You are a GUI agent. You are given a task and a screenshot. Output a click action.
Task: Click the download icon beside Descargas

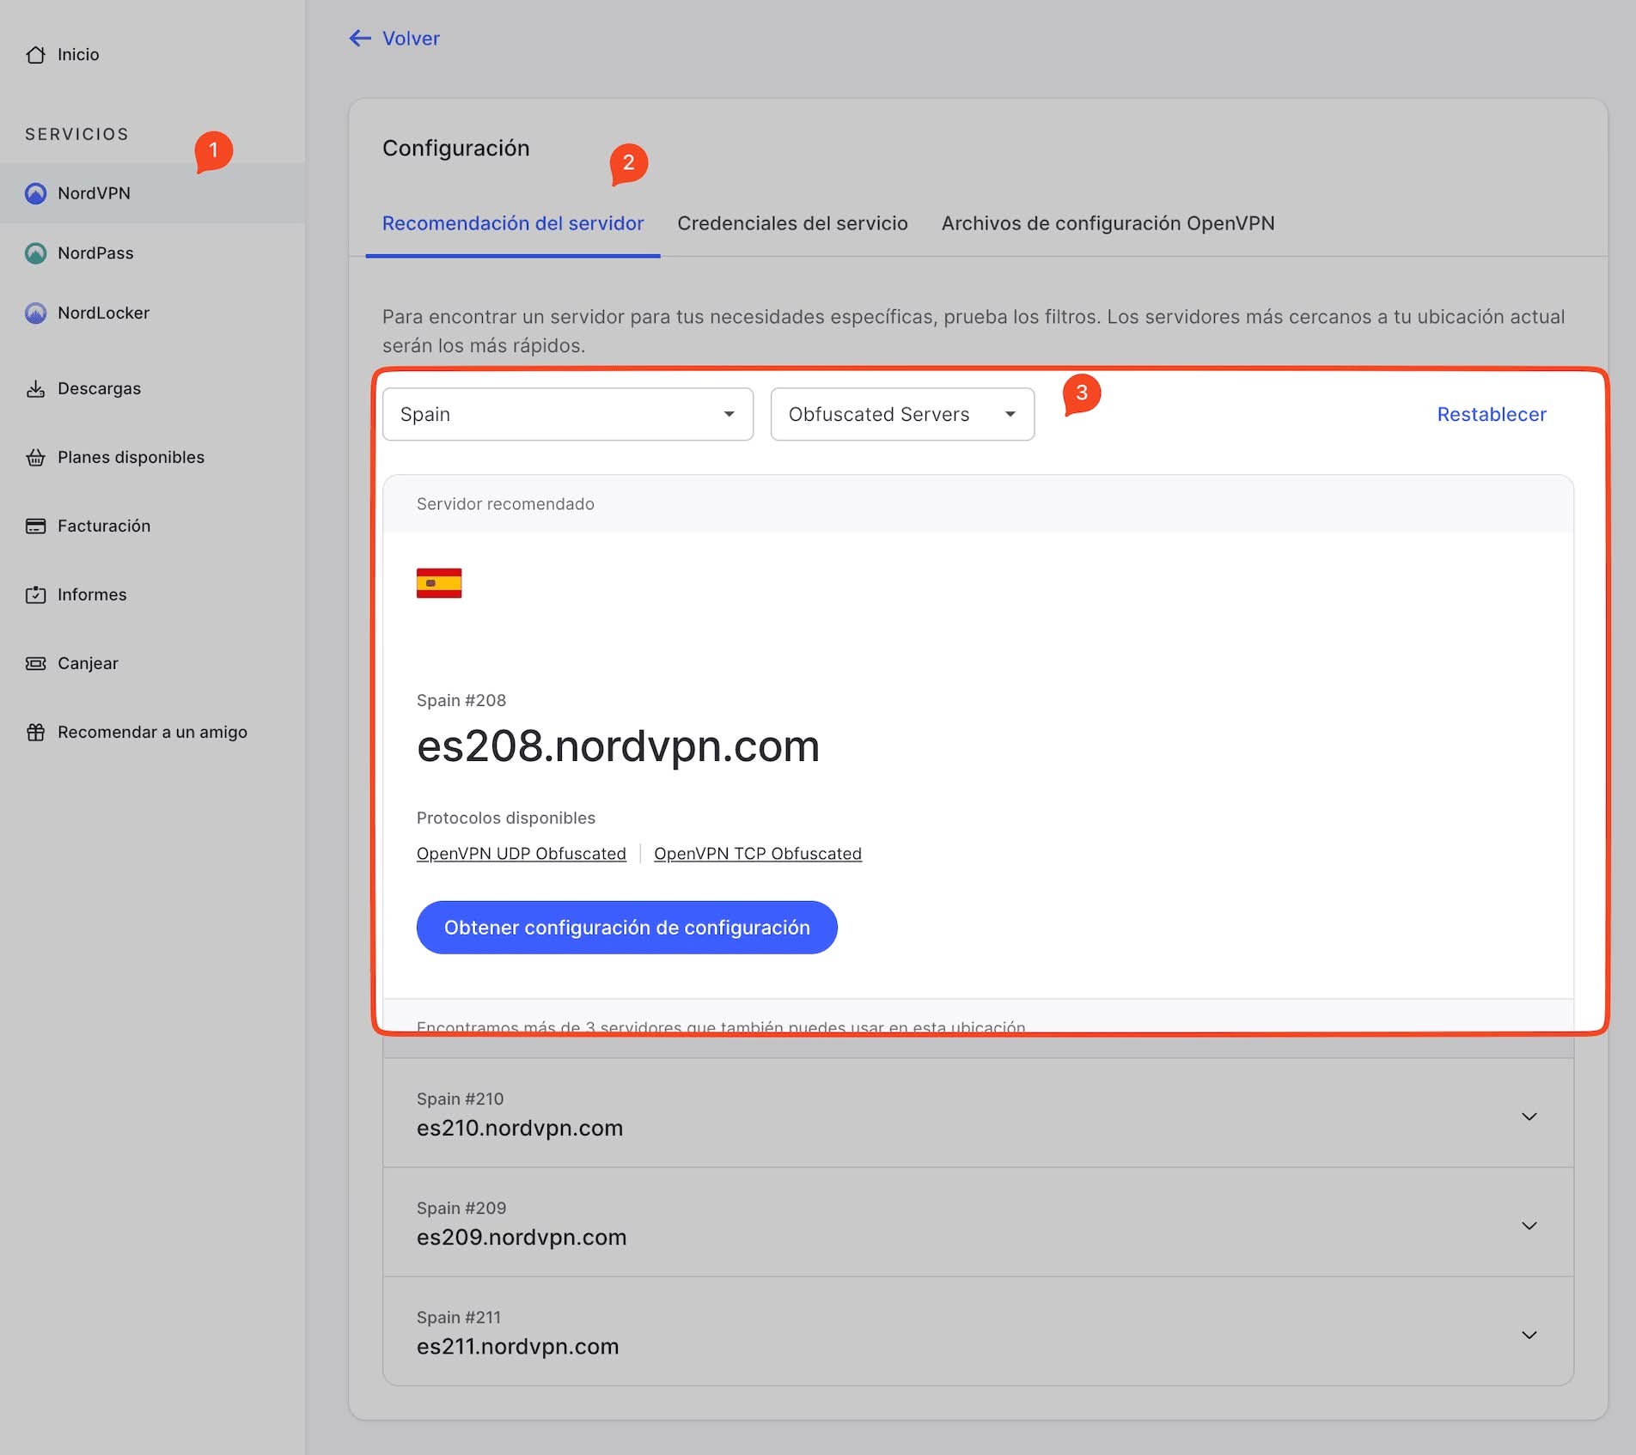[x=35, y=389]
